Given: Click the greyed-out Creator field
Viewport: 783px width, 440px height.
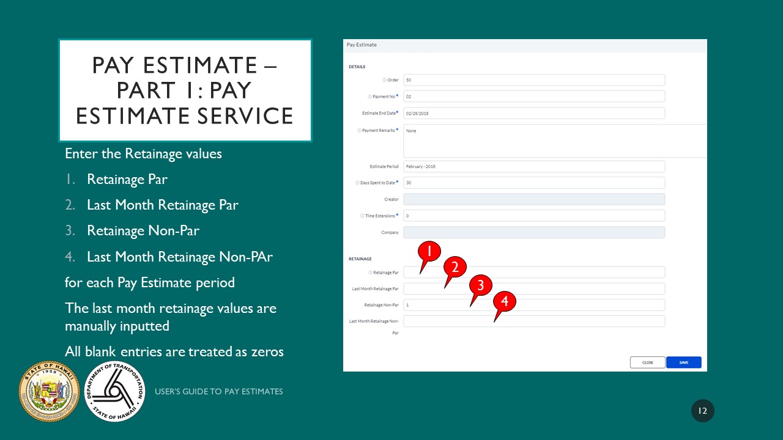Looking at the screenshot, I should [534, 199].
